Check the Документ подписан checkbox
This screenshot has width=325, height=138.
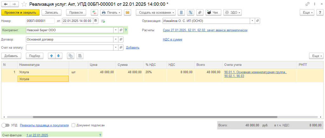[x=74, y=125]
